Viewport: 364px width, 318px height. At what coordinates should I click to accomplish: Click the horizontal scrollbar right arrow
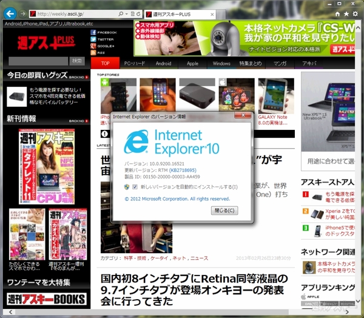point(347,312)
